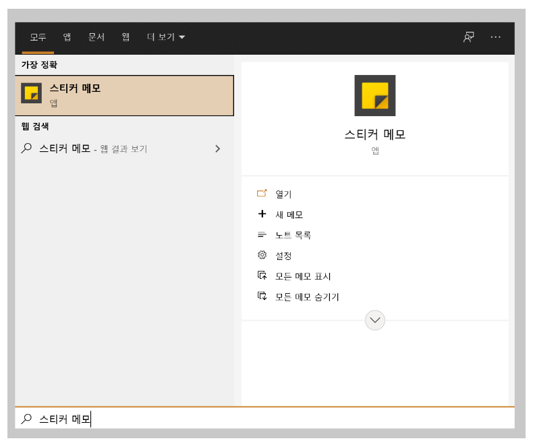The image size is (533, 443).
Task: Click the show-all-notes icon
Action: click(262, 276)
